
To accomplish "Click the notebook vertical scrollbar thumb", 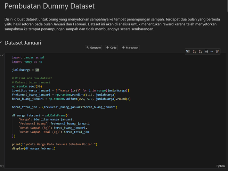I will 227,6.
